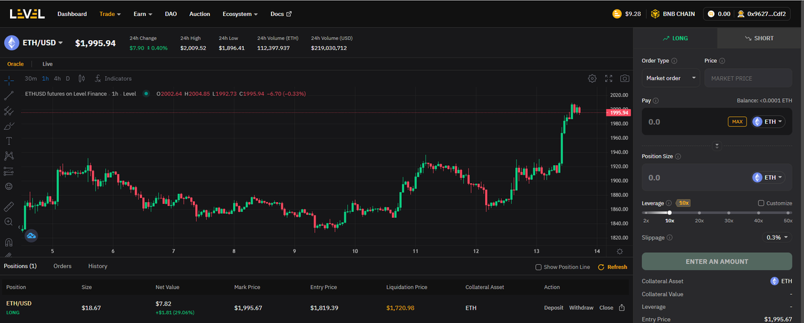Toggle chart fullscreen mode
Viewport: 804px width, 323px height.
click(x=609, y=78)
